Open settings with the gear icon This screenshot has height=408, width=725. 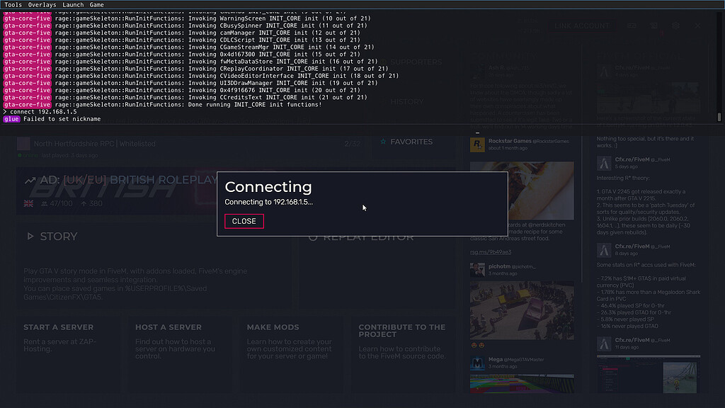676,25
